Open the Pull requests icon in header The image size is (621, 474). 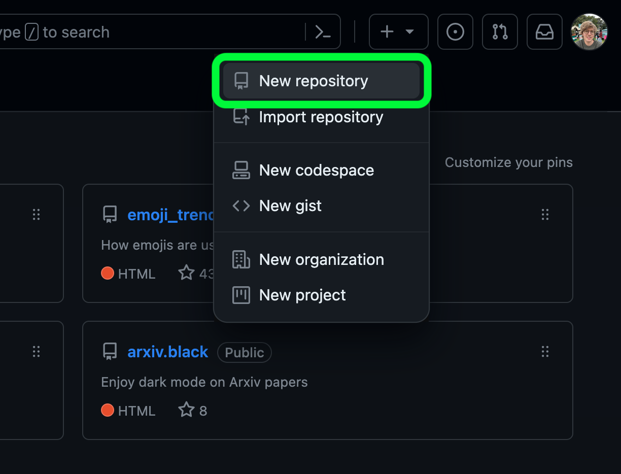coord(500,32)
